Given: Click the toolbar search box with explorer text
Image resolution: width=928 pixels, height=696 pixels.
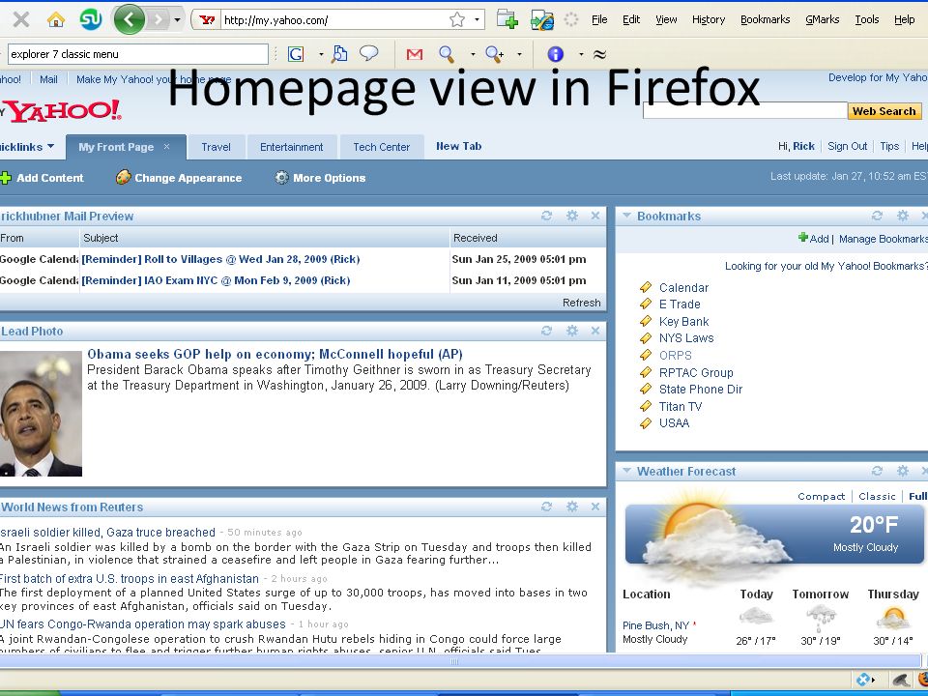Looking at the screenshot, I should tap(138, 54).
